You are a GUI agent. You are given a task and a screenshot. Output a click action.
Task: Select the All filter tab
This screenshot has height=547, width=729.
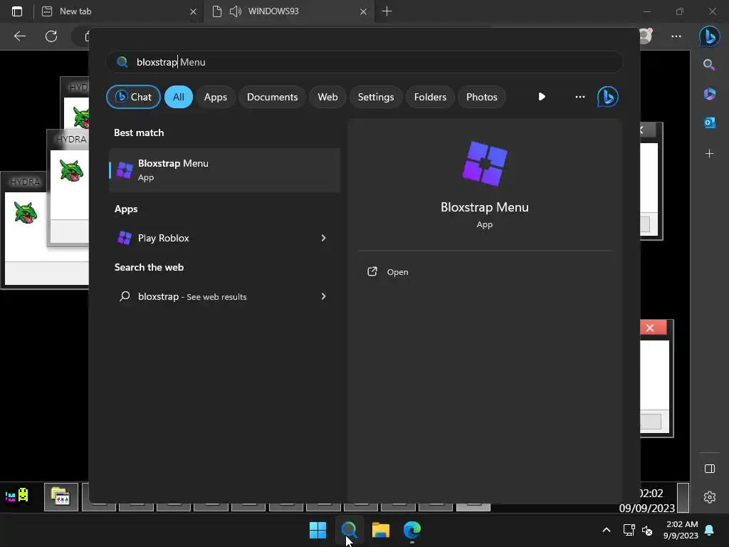179,97
